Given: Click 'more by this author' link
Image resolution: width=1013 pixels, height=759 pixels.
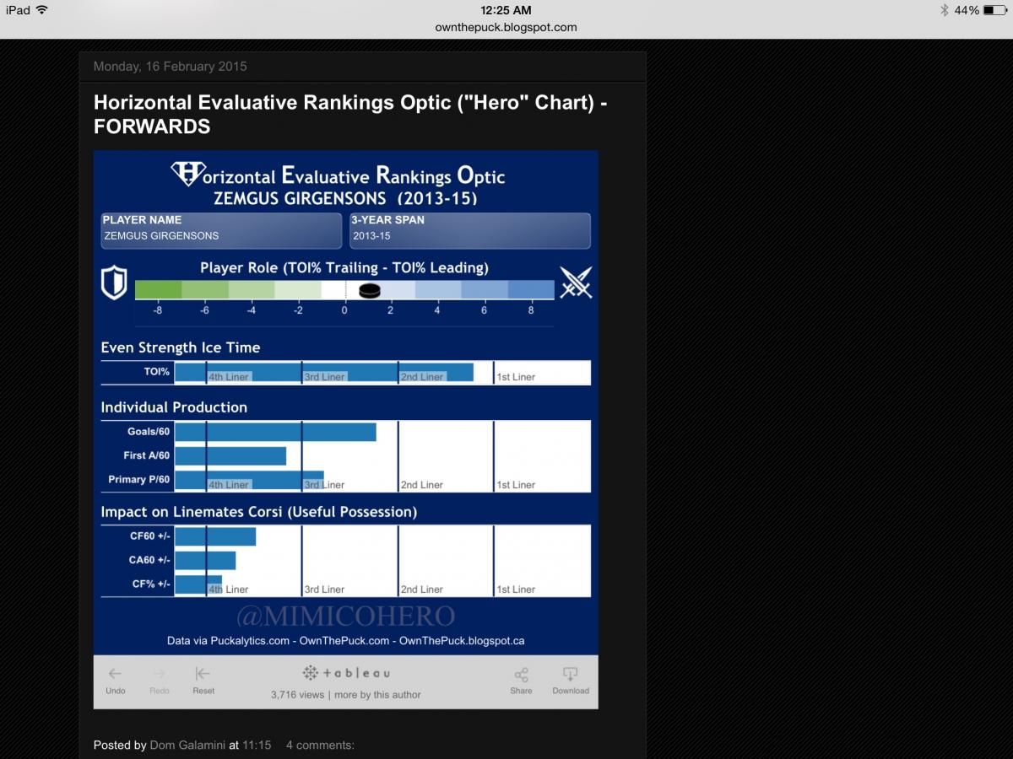Looking at the screenshot, I should [x=377, y=695].
